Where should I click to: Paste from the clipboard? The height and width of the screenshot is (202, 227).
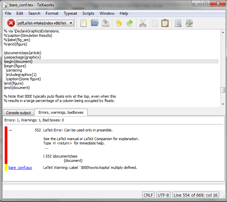(165, 23)
